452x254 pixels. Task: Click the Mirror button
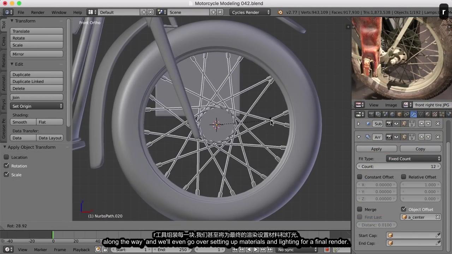click(37, 54)
